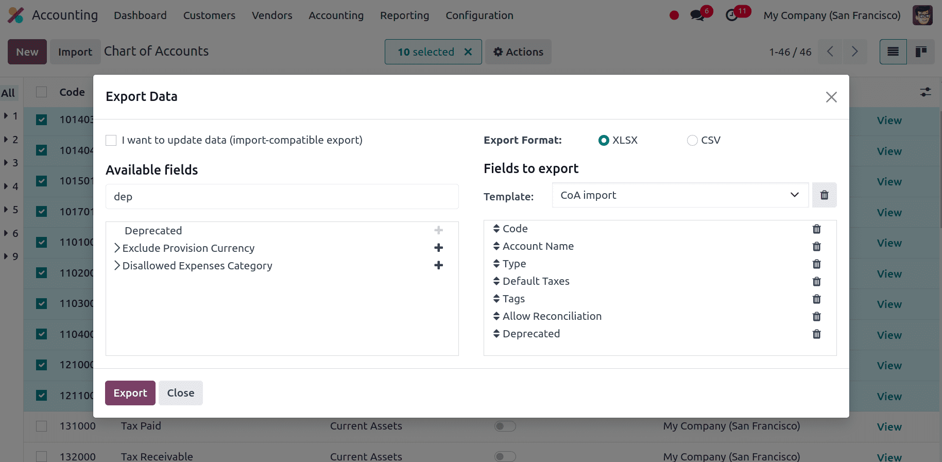Click the drag handle beside Default Taxes
The width and height of the screenshot is (942, 462).
pyautogui.click(x=496, y=281)
